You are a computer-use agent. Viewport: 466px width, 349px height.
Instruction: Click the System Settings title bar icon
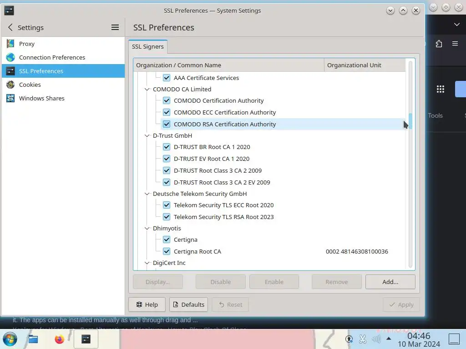pyautogui.click(x=9, y=11)
